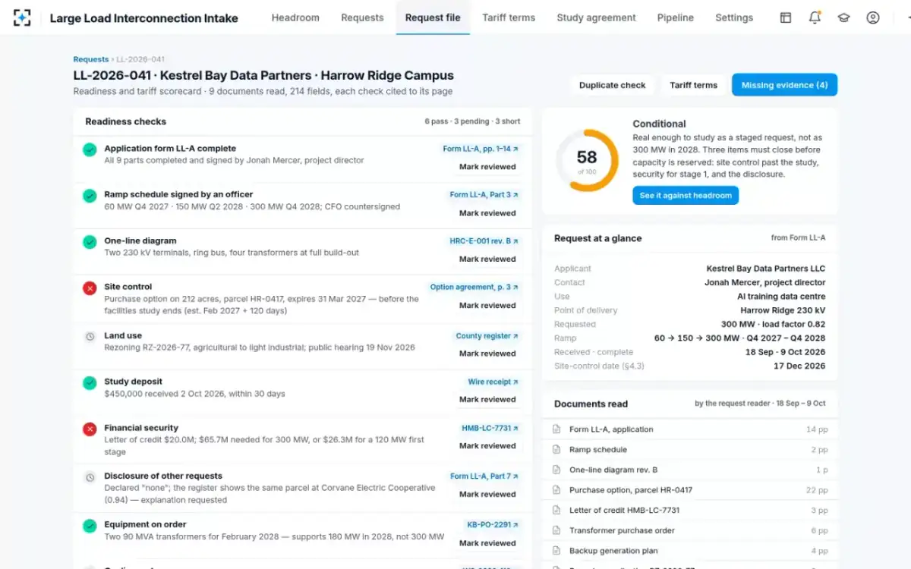
Task: Switch to the Pipeline tab
Action: [676, 17]
